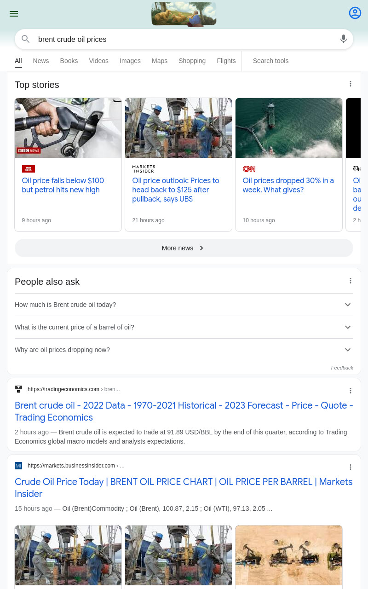Viewport: 368px width, 589px height.
Task: Click the CNN logo in story card
Action: click(249, 169)
